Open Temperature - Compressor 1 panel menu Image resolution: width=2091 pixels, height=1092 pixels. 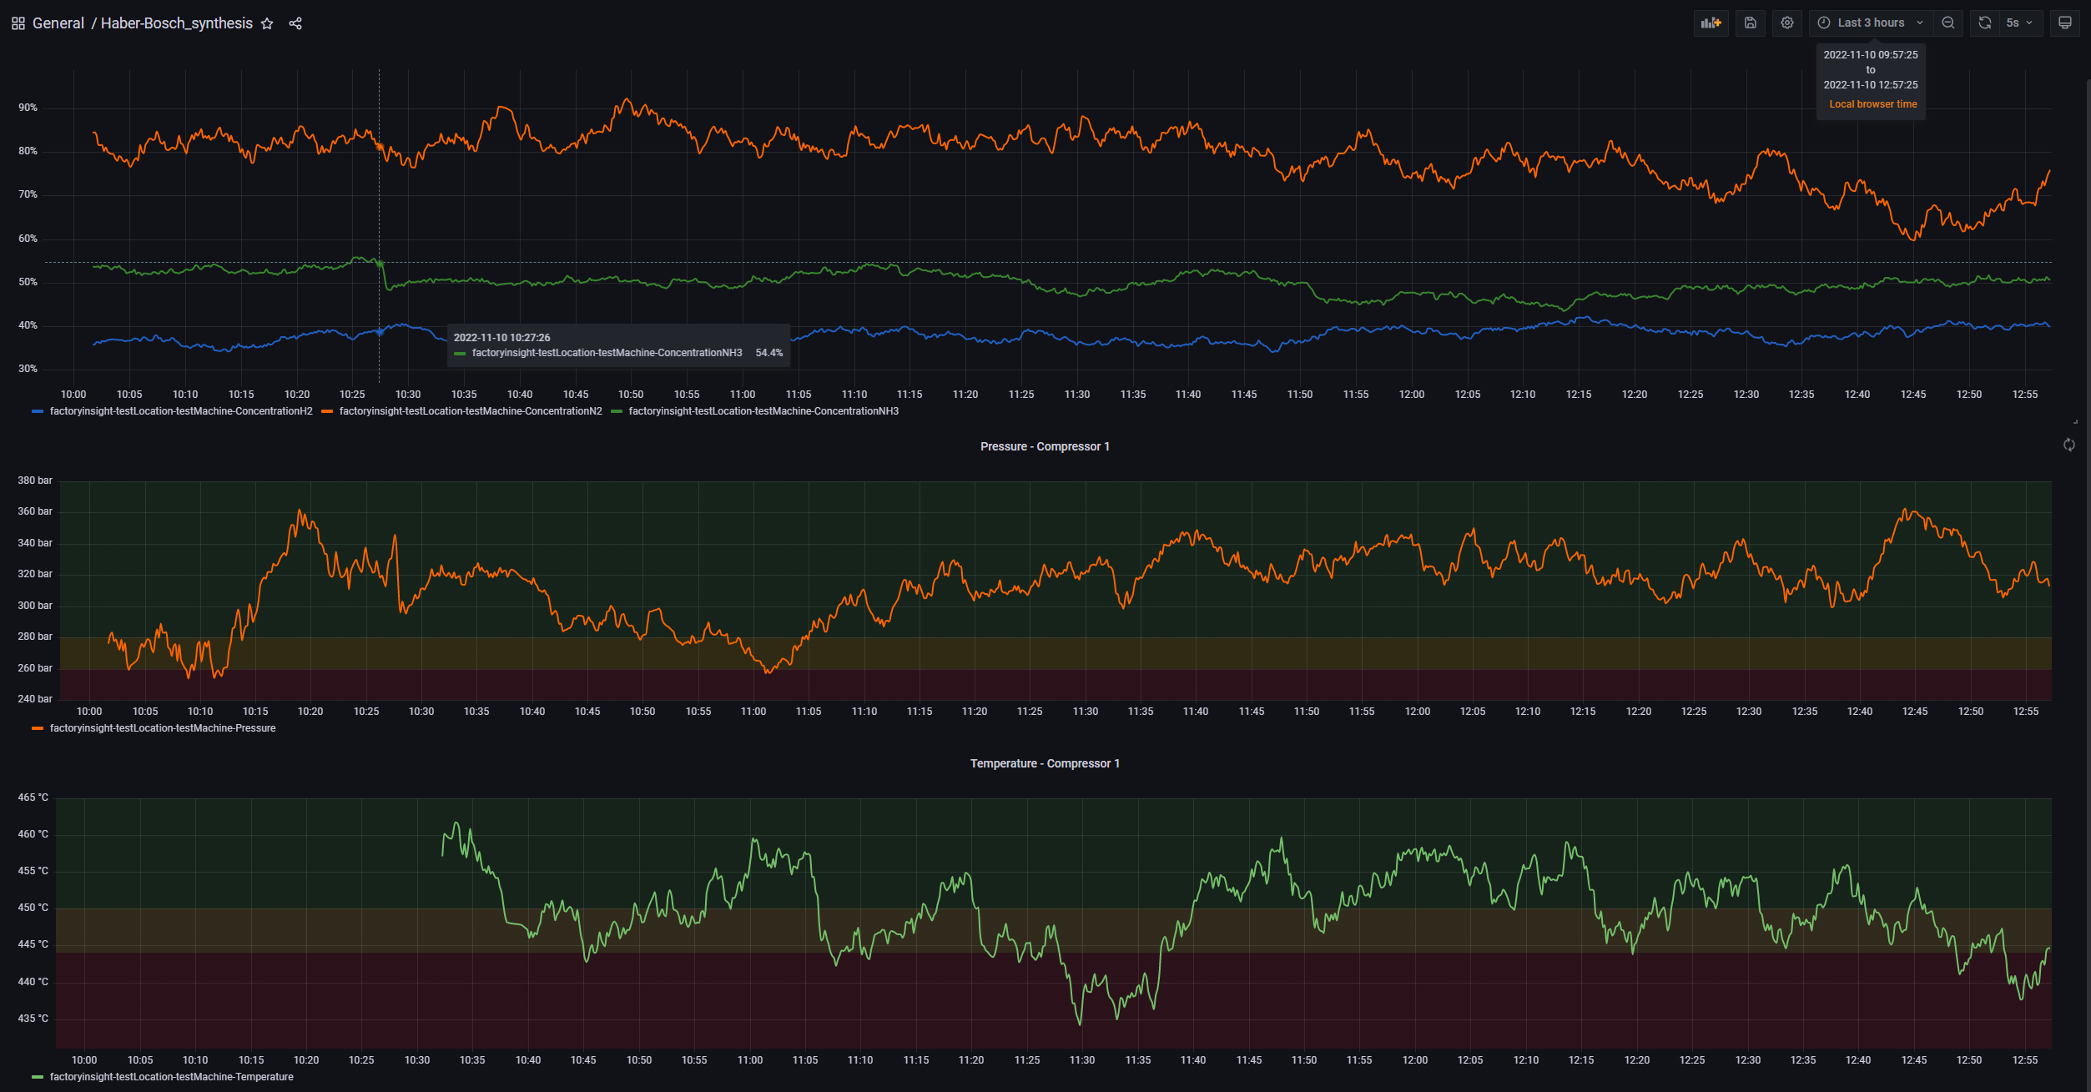[1045, 764]
